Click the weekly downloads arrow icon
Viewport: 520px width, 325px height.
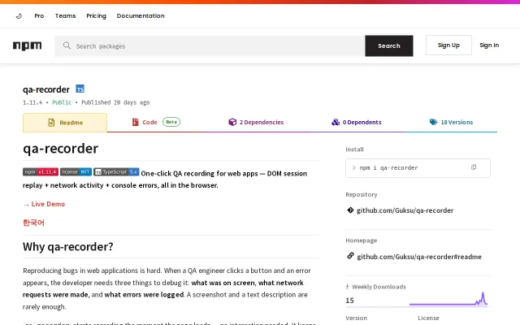(x=347, y=287)
